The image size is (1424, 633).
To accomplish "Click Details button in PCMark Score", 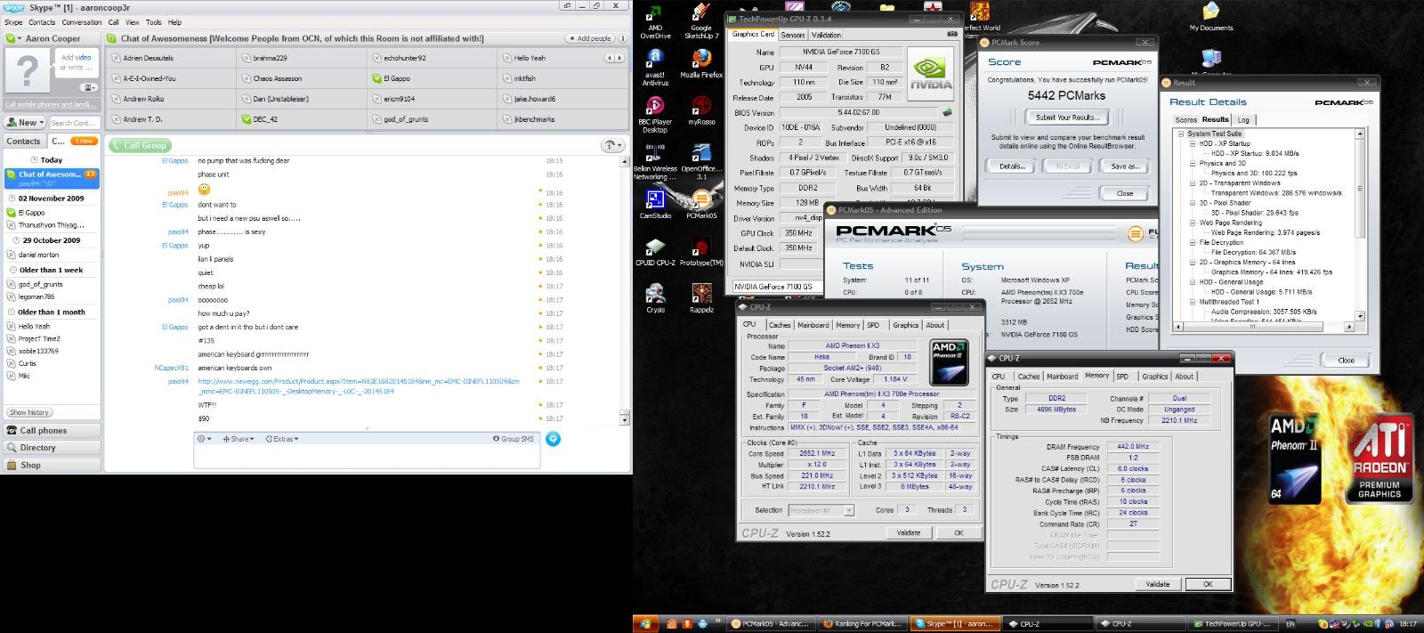I will [1012, 166].
